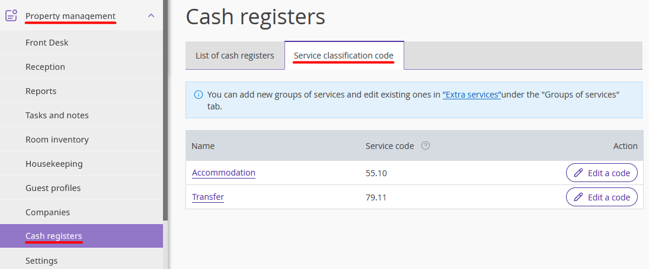Image resolution: width=649 pixels, height=269 pixels.
Task: Click the Property management clipboard icon
Action: (x=11, y=16)
